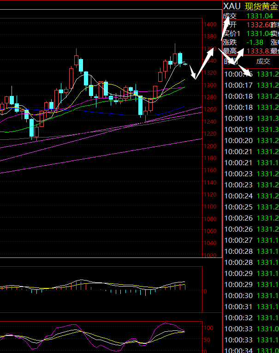The image size is (279, 353).
Task: Select the 成交 price value 1331.04
Action: (x=260, y=16)
